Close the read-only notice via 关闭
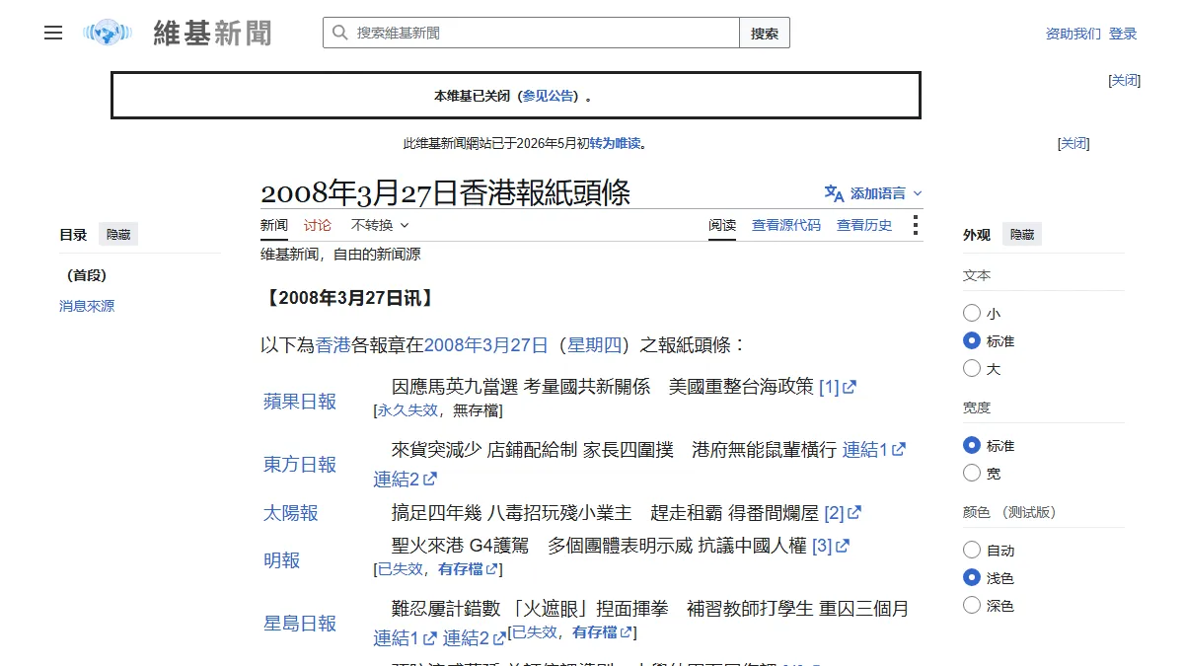1184x666 pixels. click(x=1073, y=143)
